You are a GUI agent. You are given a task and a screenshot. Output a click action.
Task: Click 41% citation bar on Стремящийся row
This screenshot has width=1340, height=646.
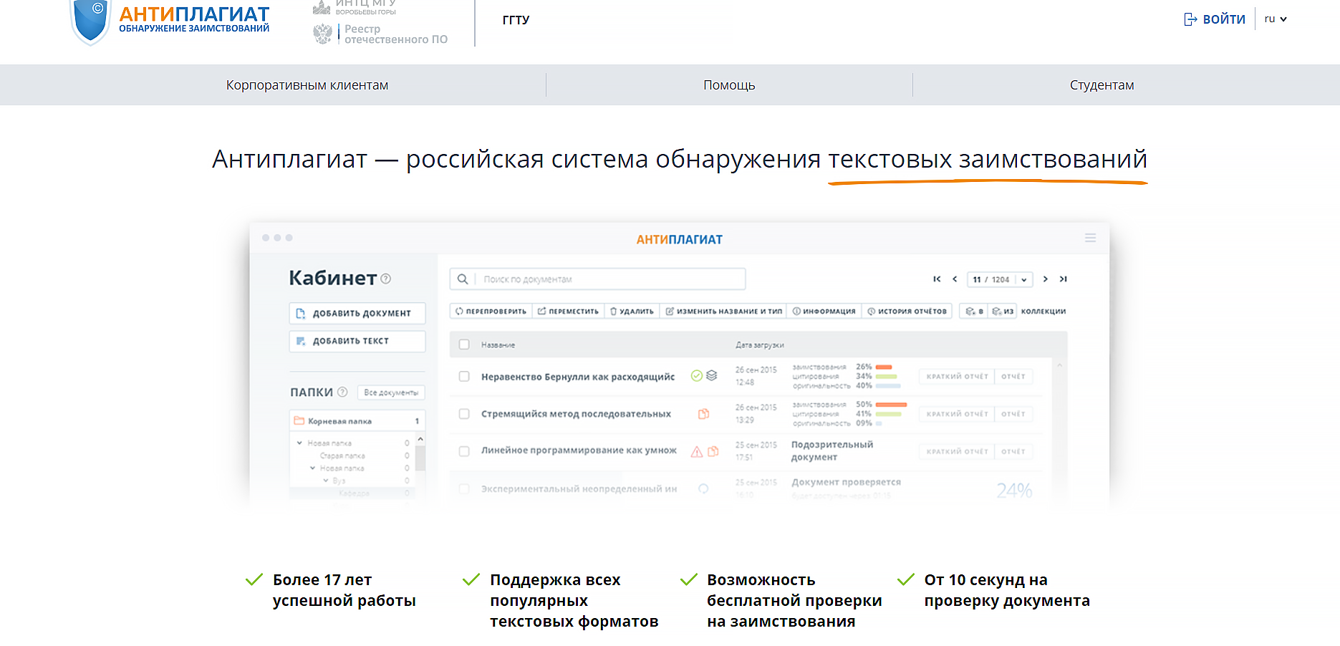click(x=889, y=414)
